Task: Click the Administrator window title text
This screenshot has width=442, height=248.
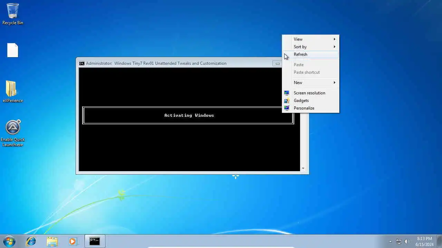Action: (x=156, y=63)
